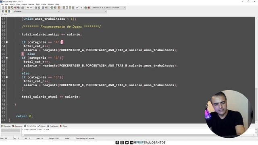258x145 pixels.
Task: Click the Goto bookmarks toolbar icon
Action: click(x=9, y=11)
